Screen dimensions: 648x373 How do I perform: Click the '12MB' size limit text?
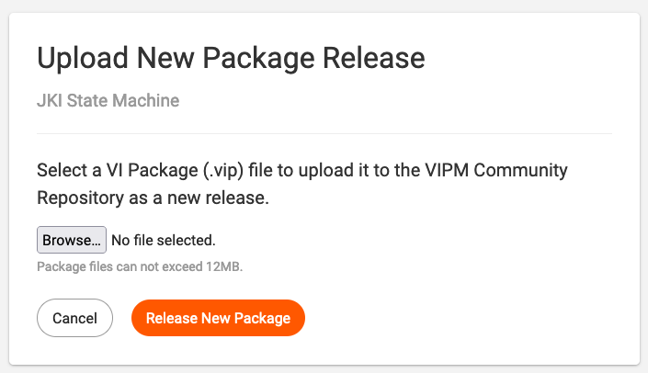[x=224, y=266]
